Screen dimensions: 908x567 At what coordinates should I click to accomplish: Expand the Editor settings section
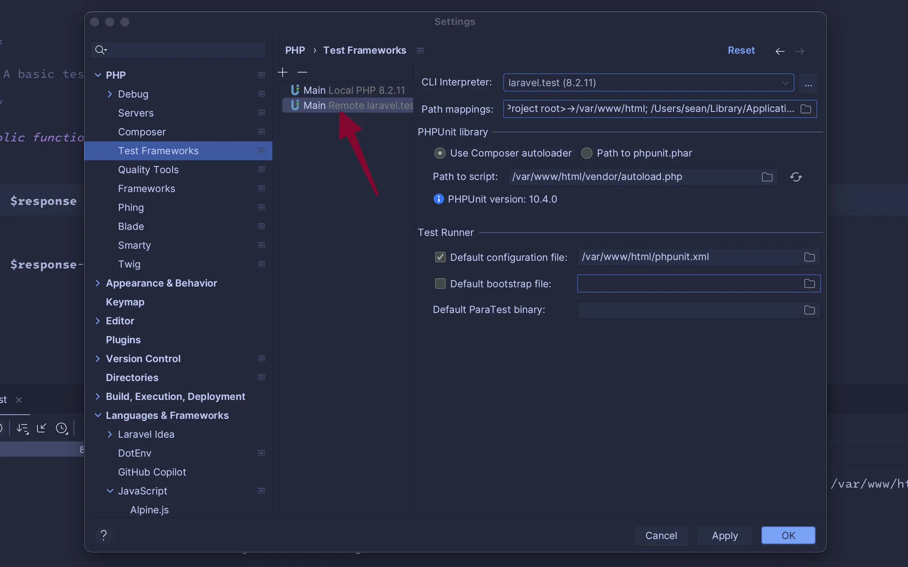tap(98, 321)
